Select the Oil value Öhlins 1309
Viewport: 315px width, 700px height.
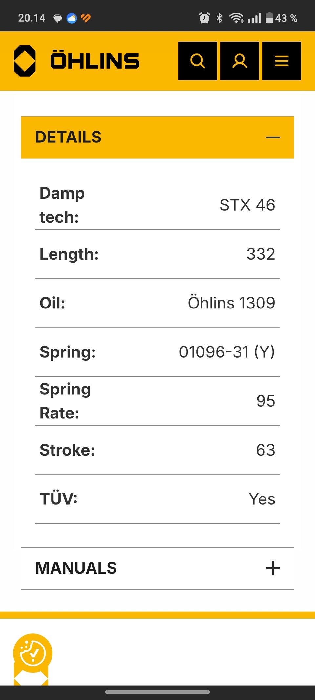[x=231, y=303]
